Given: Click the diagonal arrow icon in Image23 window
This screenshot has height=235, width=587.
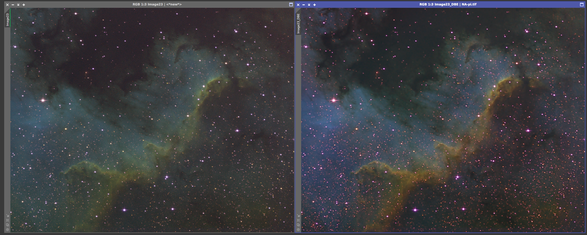Looking at the screenshot, I should pyautogui.click(x=8, y=216).
